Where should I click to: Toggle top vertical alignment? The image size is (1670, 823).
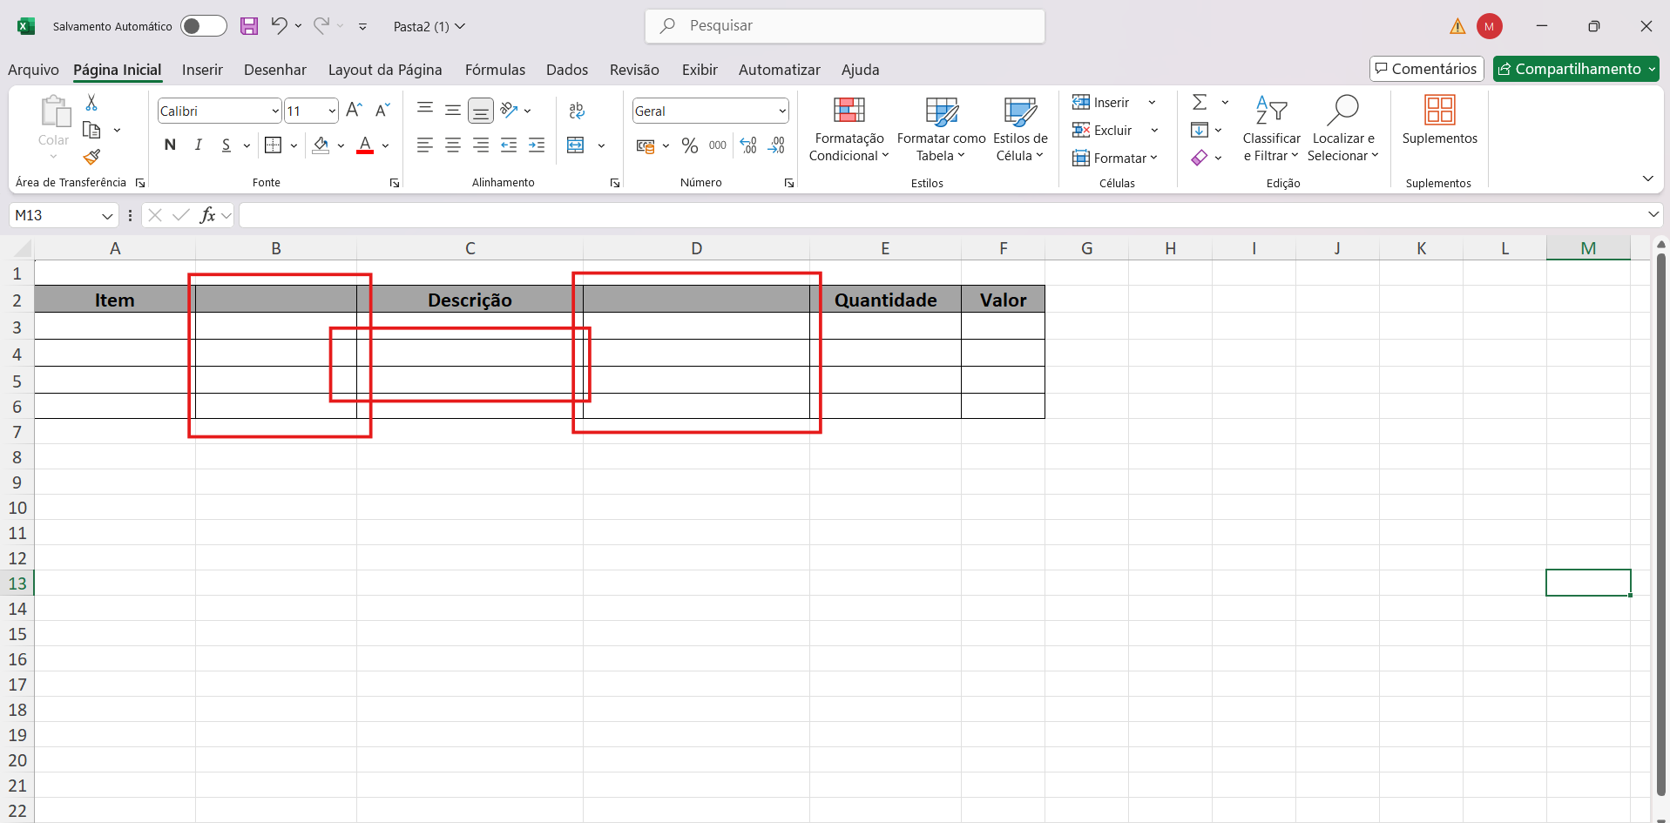tap(425, 110)
